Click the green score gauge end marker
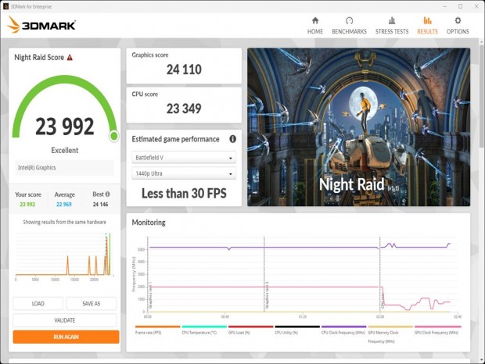The height and width of the screenshot is (364, 485). click(114, 136)
